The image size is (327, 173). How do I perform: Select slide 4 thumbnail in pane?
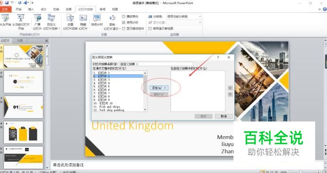tap(23, 132)
